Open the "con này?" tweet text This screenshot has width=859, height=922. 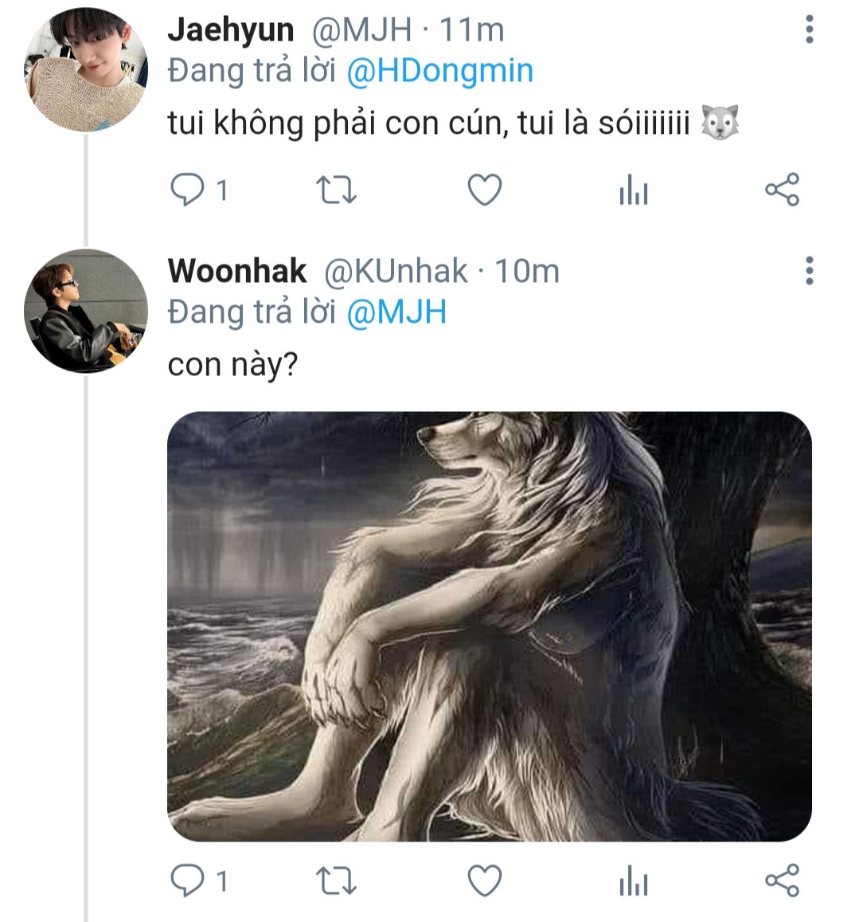coord(232,365)
